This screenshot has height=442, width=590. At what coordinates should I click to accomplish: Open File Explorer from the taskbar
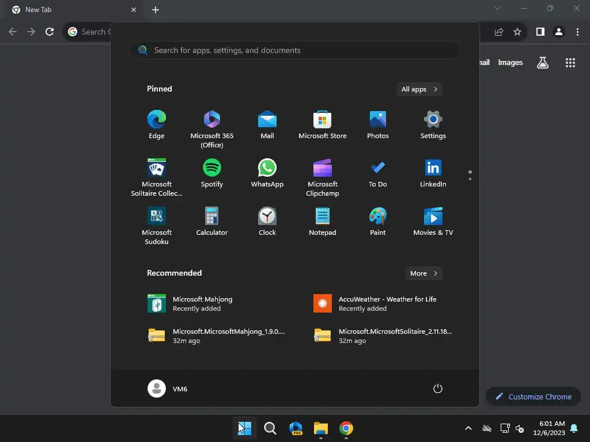pyautogui.click(x=321, y=428)
